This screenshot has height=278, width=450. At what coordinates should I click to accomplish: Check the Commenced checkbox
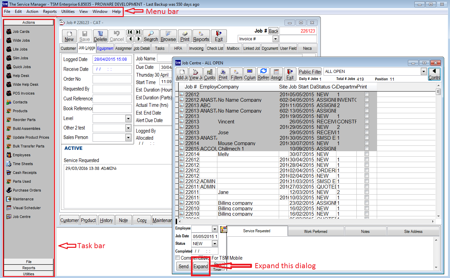pyautogui.click(x=178, y=258)
